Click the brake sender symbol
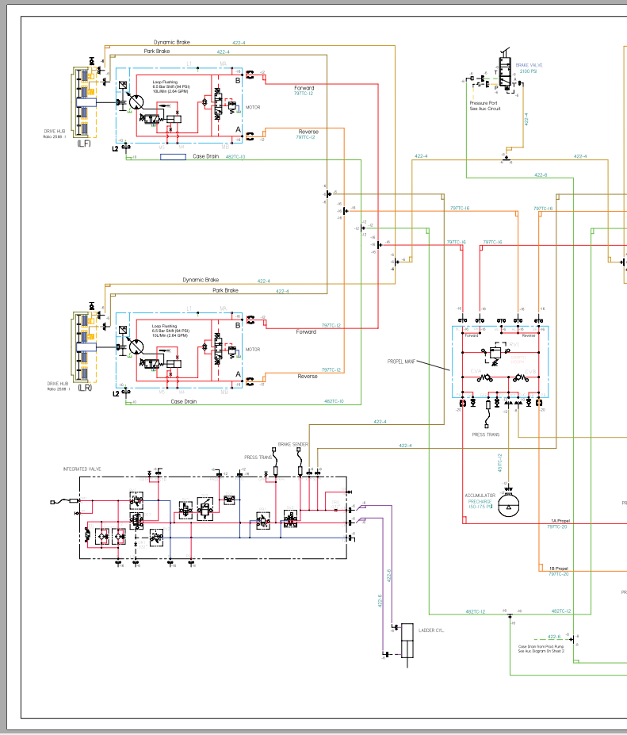Image resolution: width=627 pixels, height=735 pixels. pyautogui.click(x=300, y=470)
